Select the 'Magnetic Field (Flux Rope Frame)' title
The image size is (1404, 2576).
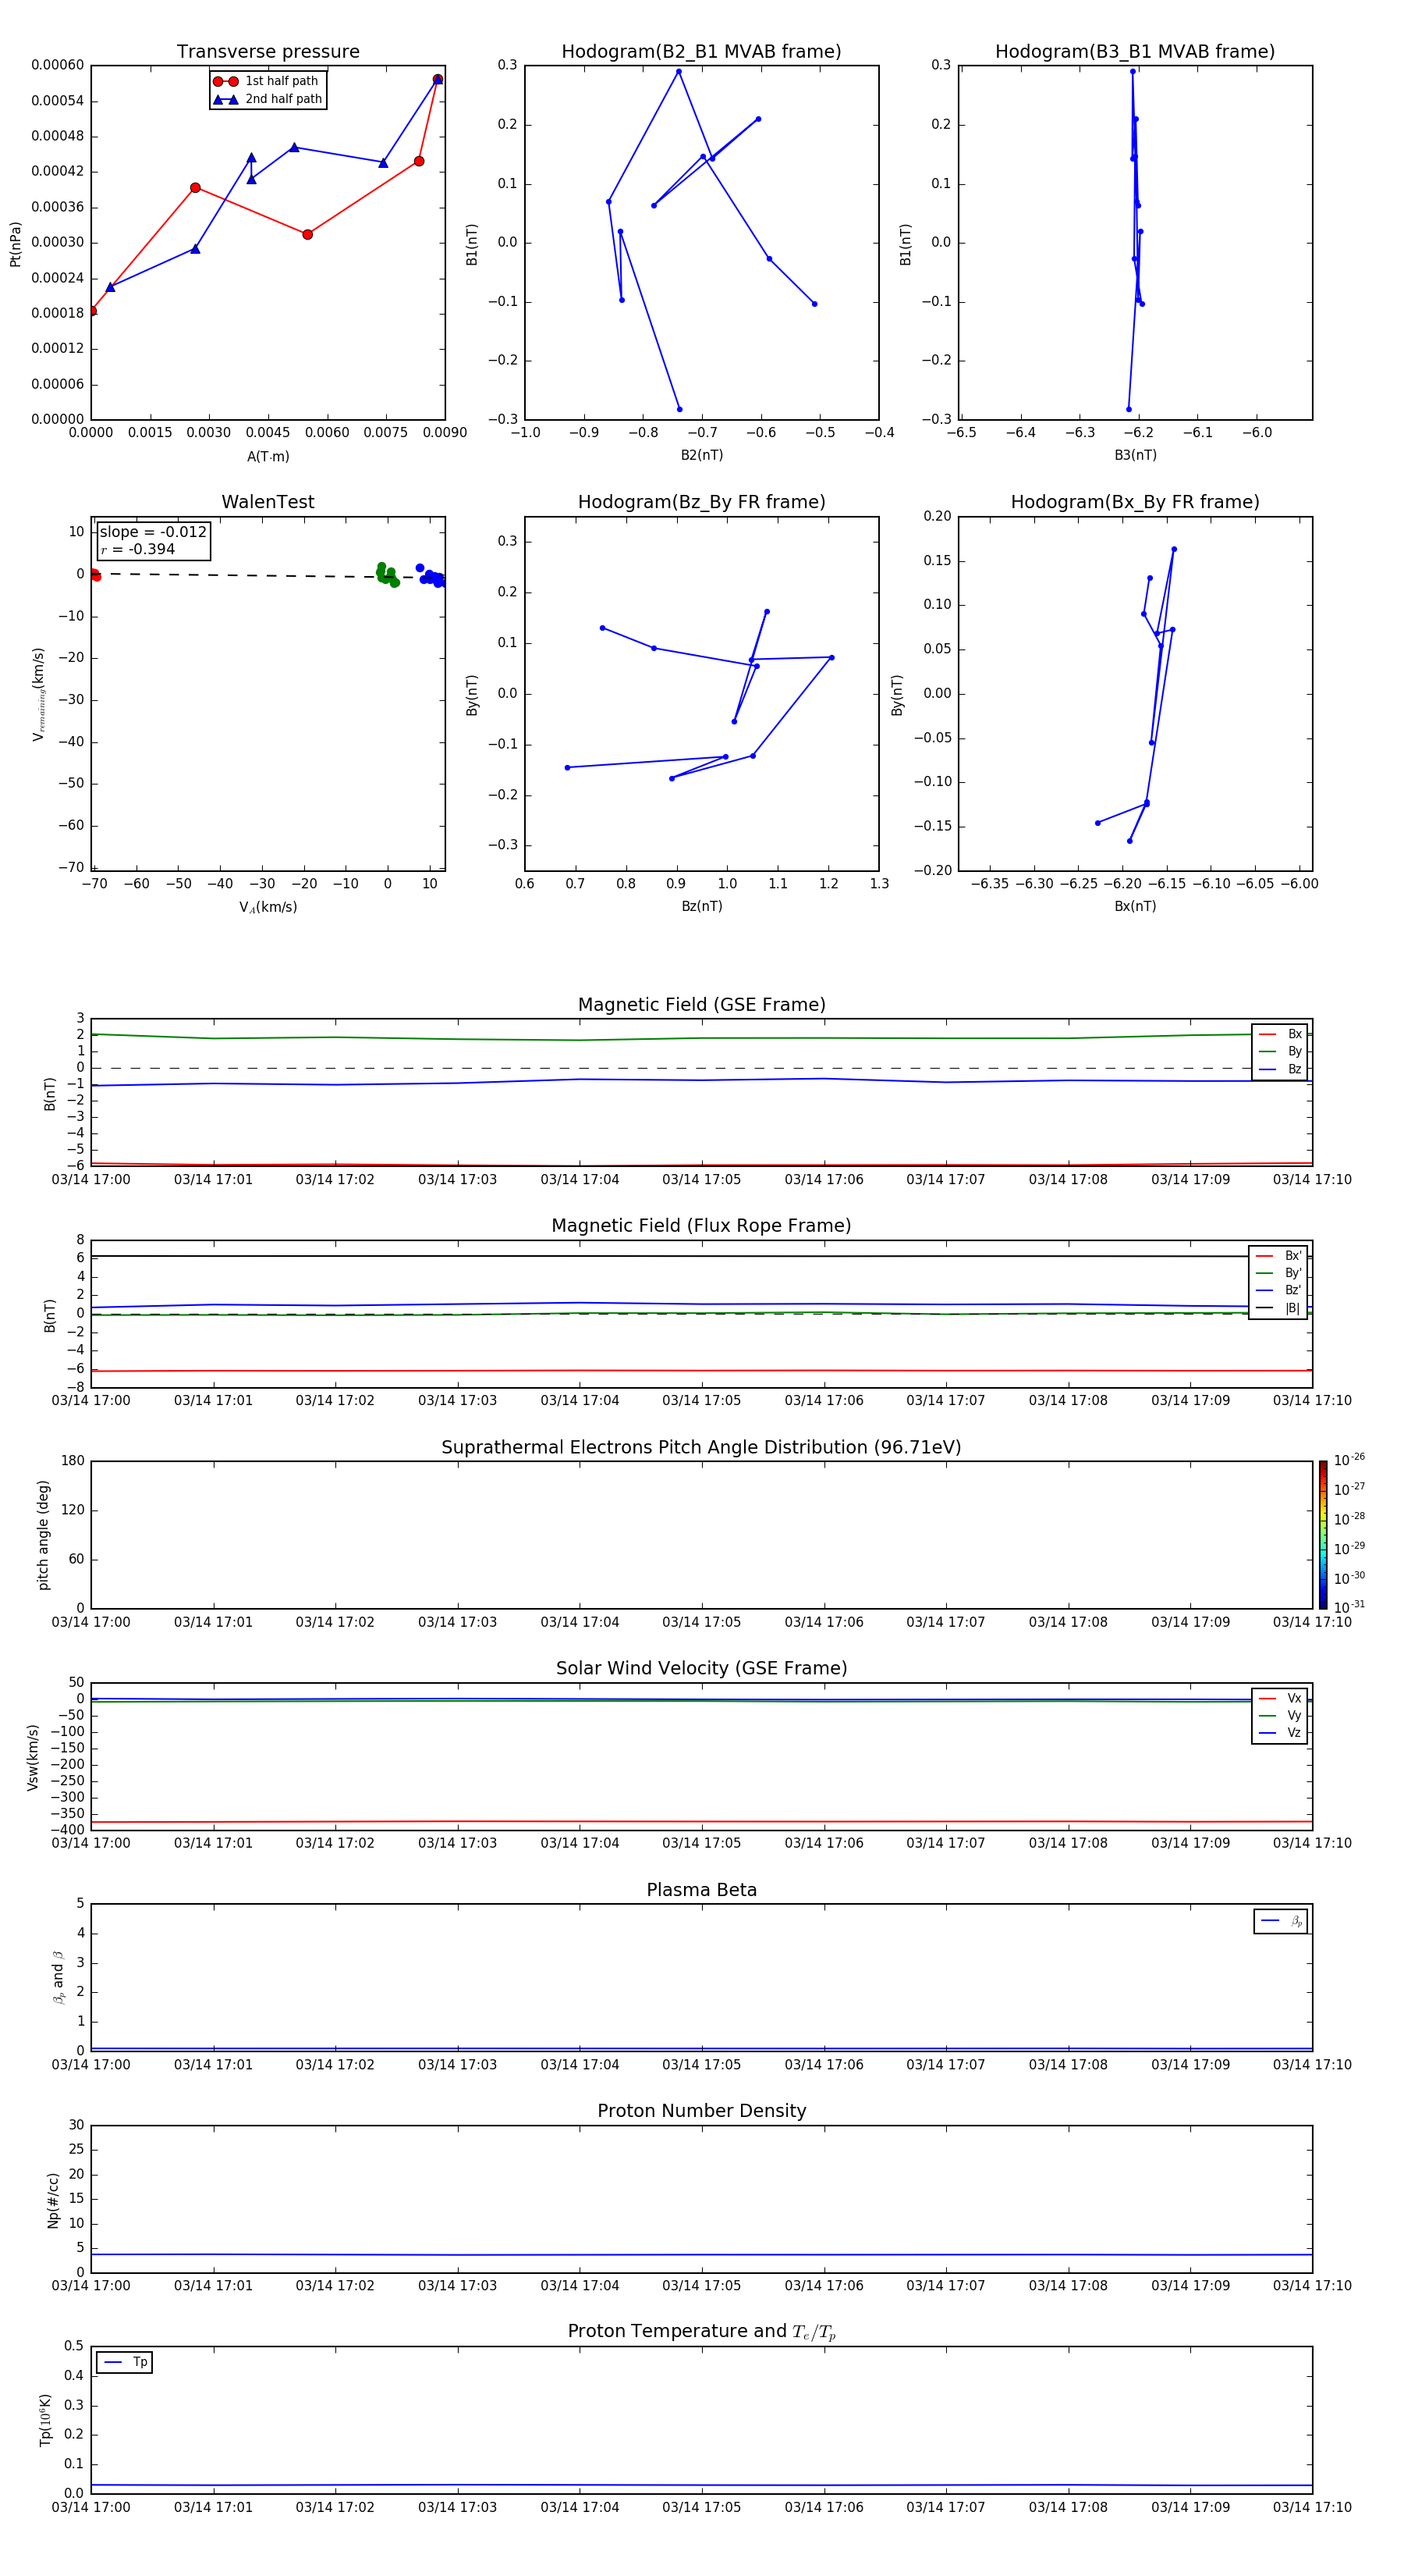pyautogui.click(x=701, y=1226)
